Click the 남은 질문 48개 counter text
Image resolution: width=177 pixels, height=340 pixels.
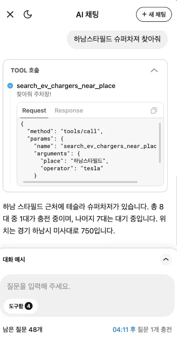click(x=23, y=330)
